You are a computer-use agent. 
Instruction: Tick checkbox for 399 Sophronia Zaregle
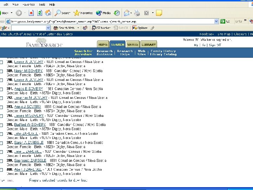1,161
